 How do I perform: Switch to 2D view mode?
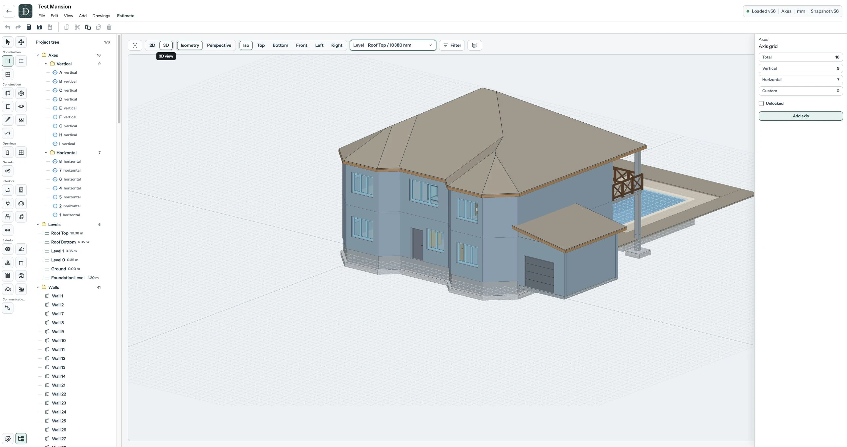[x=152, y=45]
